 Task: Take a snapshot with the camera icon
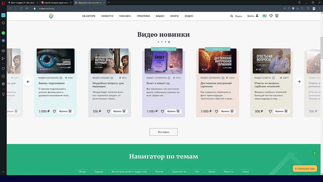click(x=289, y=8)
